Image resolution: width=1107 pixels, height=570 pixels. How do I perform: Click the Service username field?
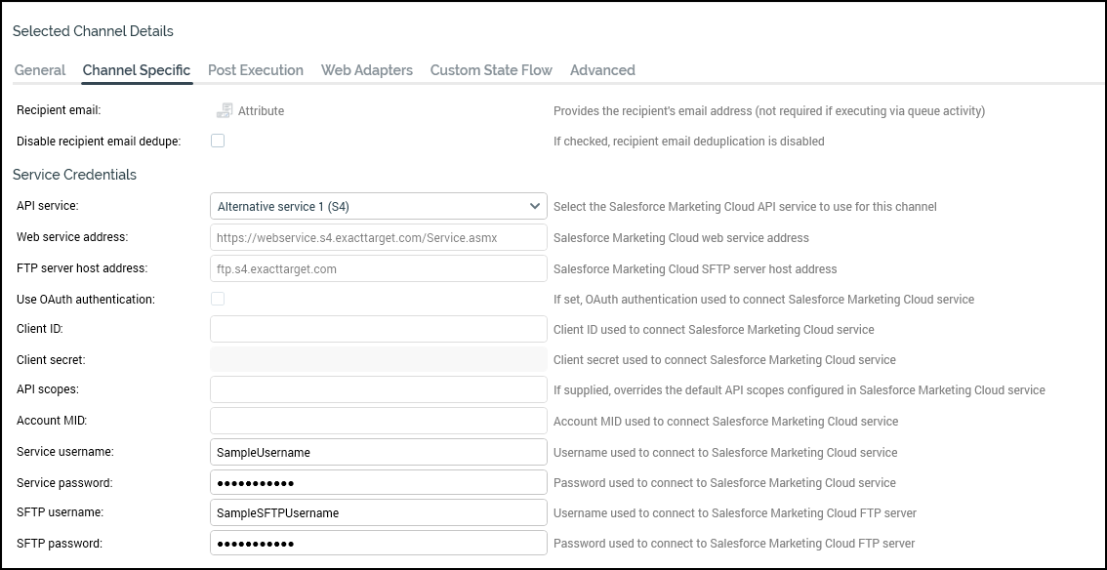point(378,452)
